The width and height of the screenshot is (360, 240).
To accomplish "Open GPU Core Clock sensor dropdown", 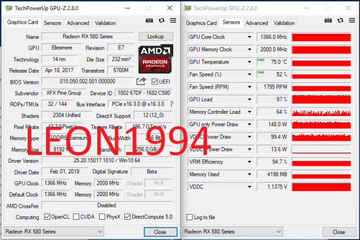I will (249, 37).
